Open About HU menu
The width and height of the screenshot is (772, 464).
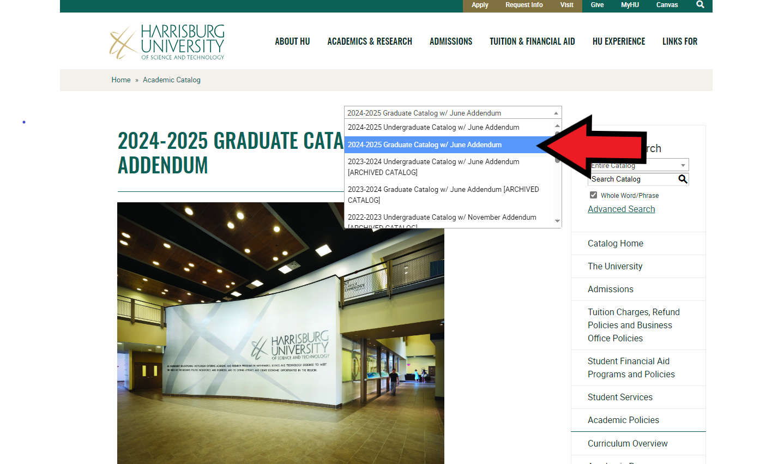pyautogui.click(x=292, y=41)
